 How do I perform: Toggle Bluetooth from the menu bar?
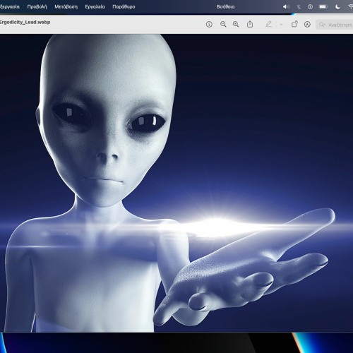(x=299, y=6)
